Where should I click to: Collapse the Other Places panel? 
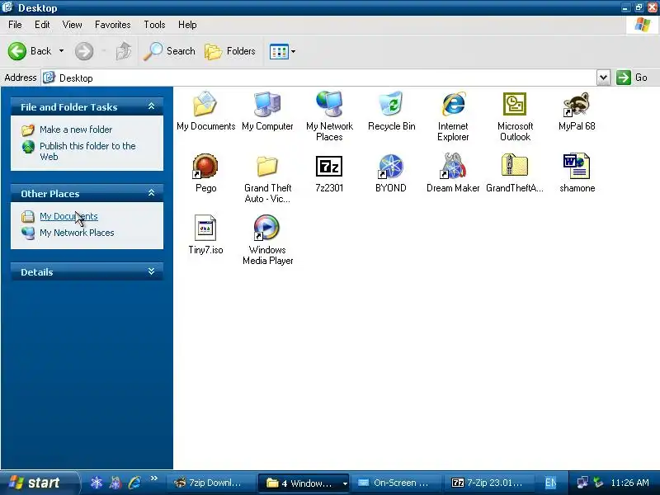pos(152,193)
